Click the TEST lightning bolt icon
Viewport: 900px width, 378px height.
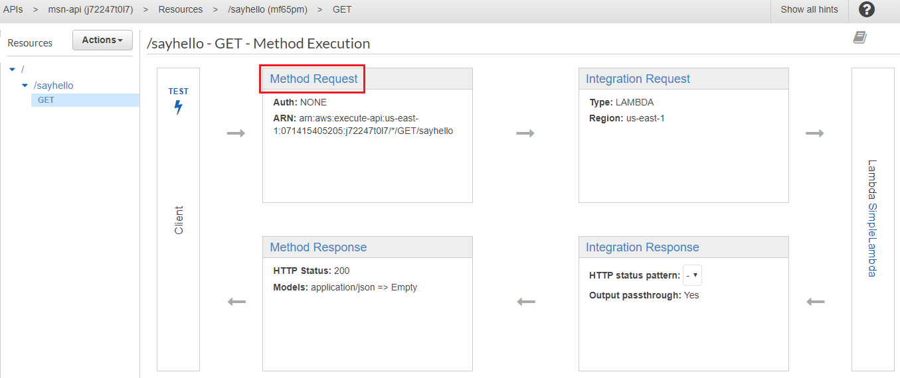(x=178, y=107)
